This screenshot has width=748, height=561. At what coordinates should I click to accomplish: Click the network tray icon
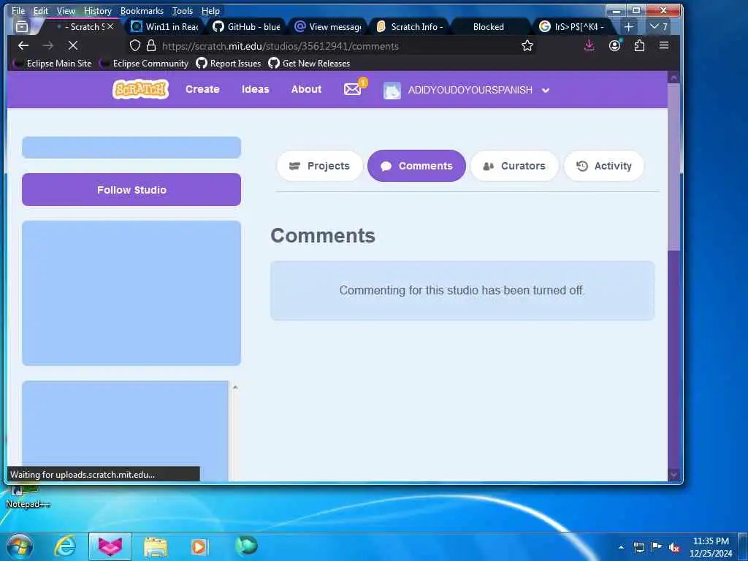[638, 547]
